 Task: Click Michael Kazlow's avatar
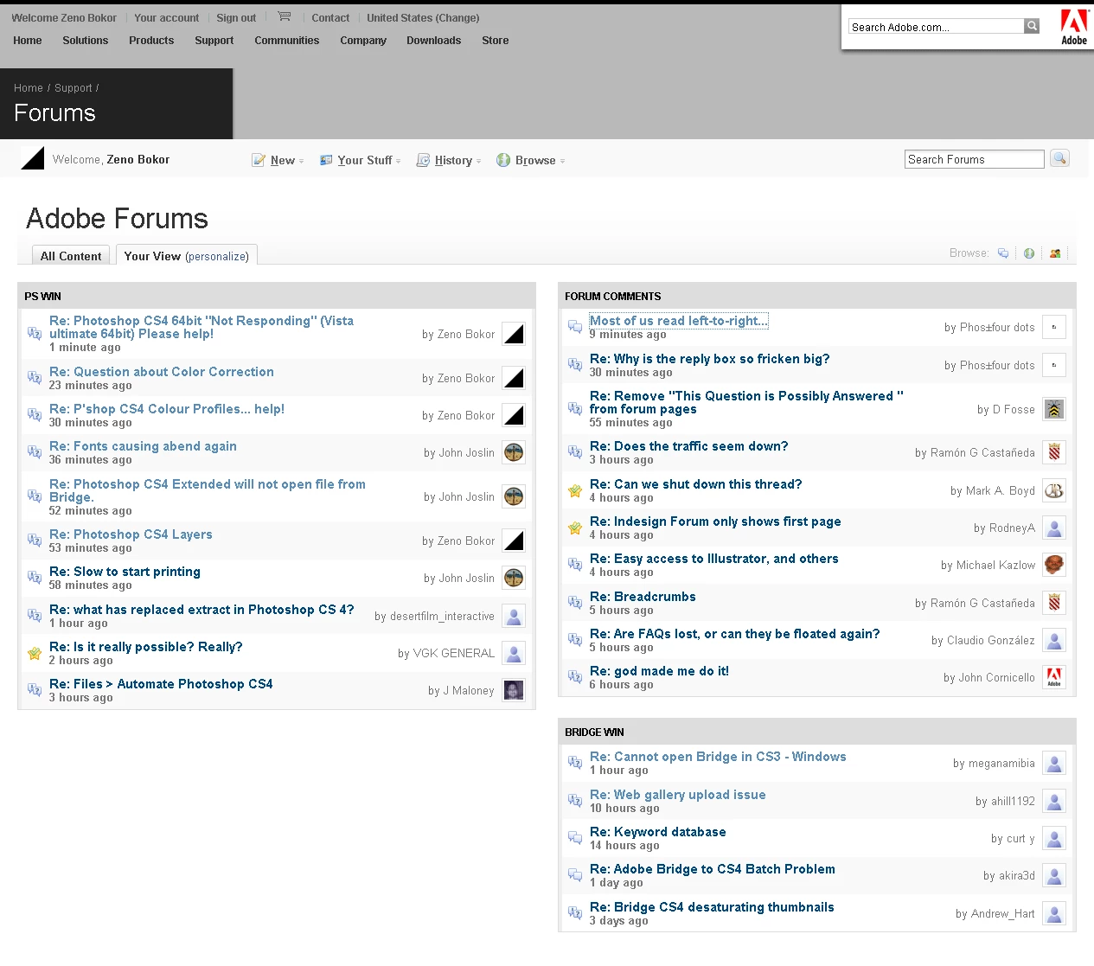pos(1054,565)
